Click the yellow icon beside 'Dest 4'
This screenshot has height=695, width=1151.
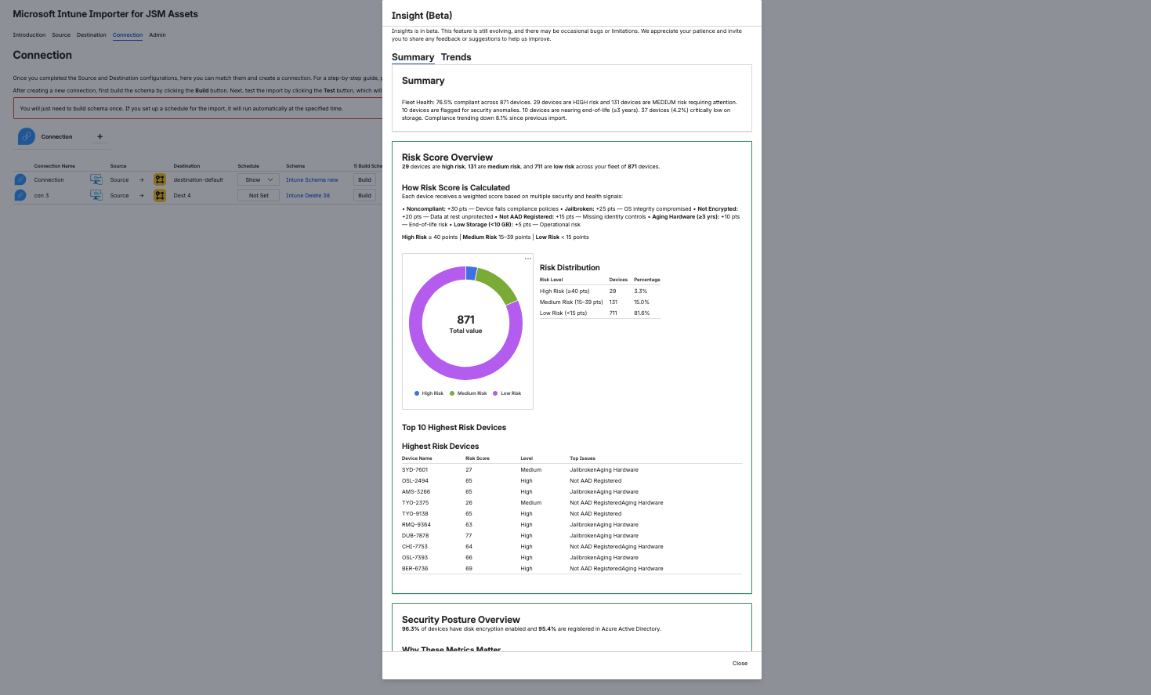coord(160,195)
